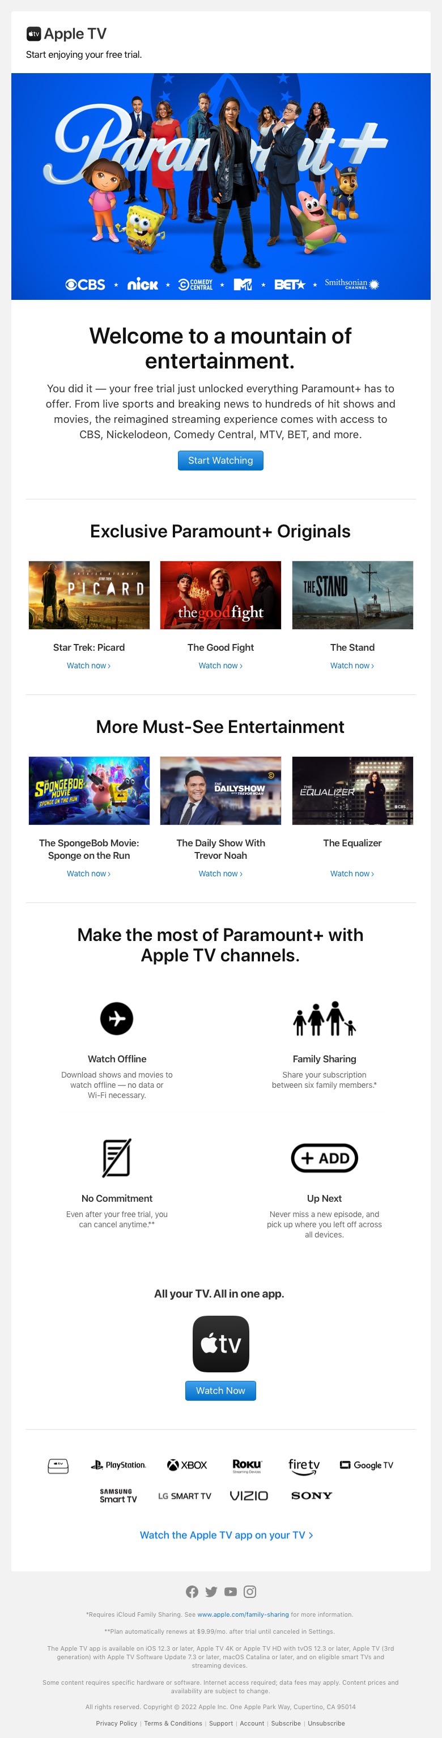Open the Paramount+ hero banner image
442x1738 pixels.
coord(220,186)
